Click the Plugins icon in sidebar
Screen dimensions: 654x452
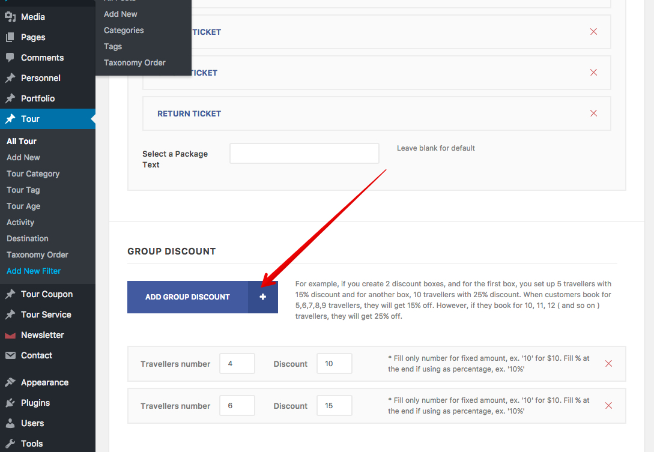pos(10,403)
